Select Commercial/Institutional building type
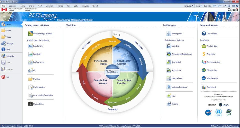240x128 pixels. [x=169, y=54]
